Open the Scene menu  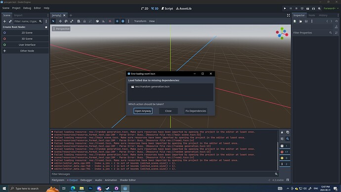6,8
